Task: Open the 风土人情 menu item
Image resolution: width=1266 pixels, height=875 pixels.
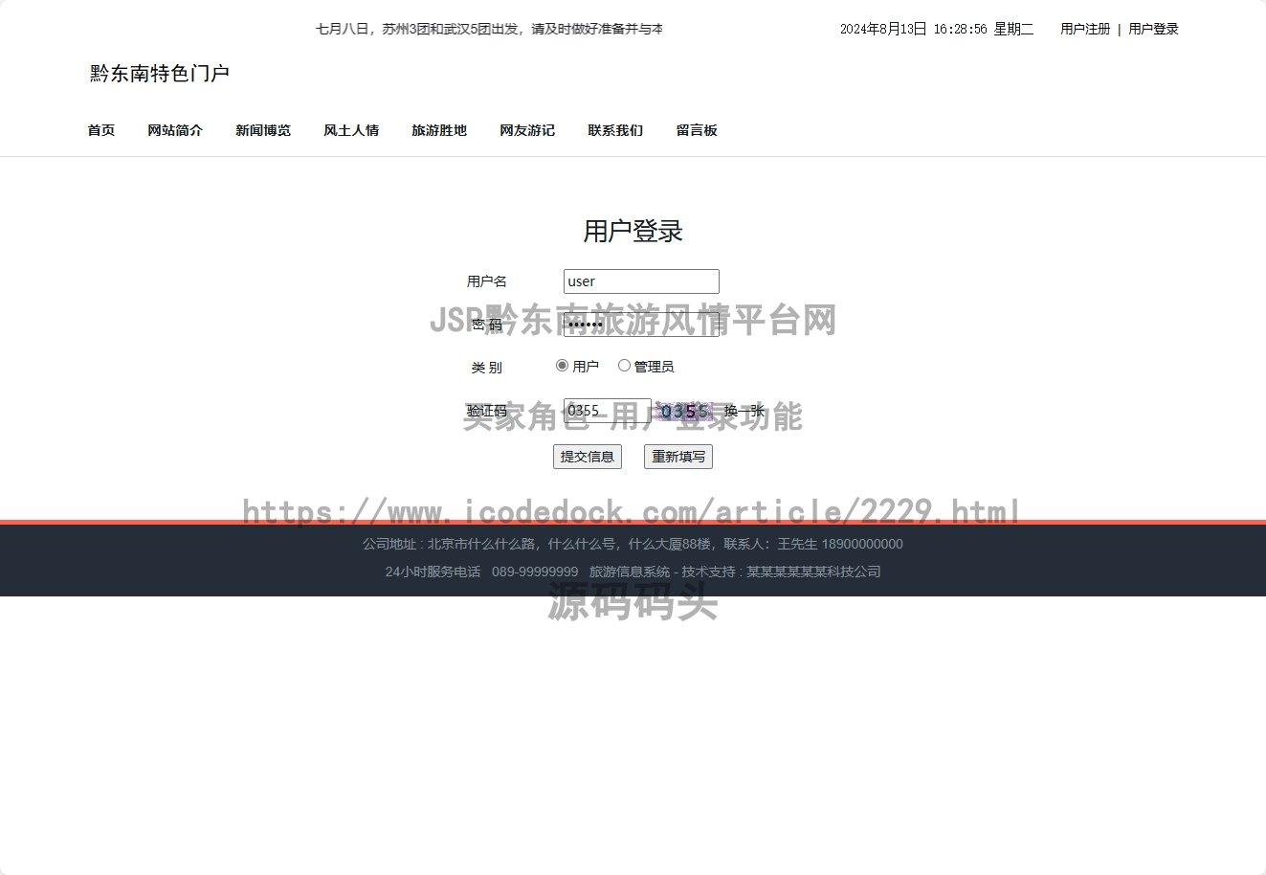Action: pyautogui.click(x=351, y=130)
